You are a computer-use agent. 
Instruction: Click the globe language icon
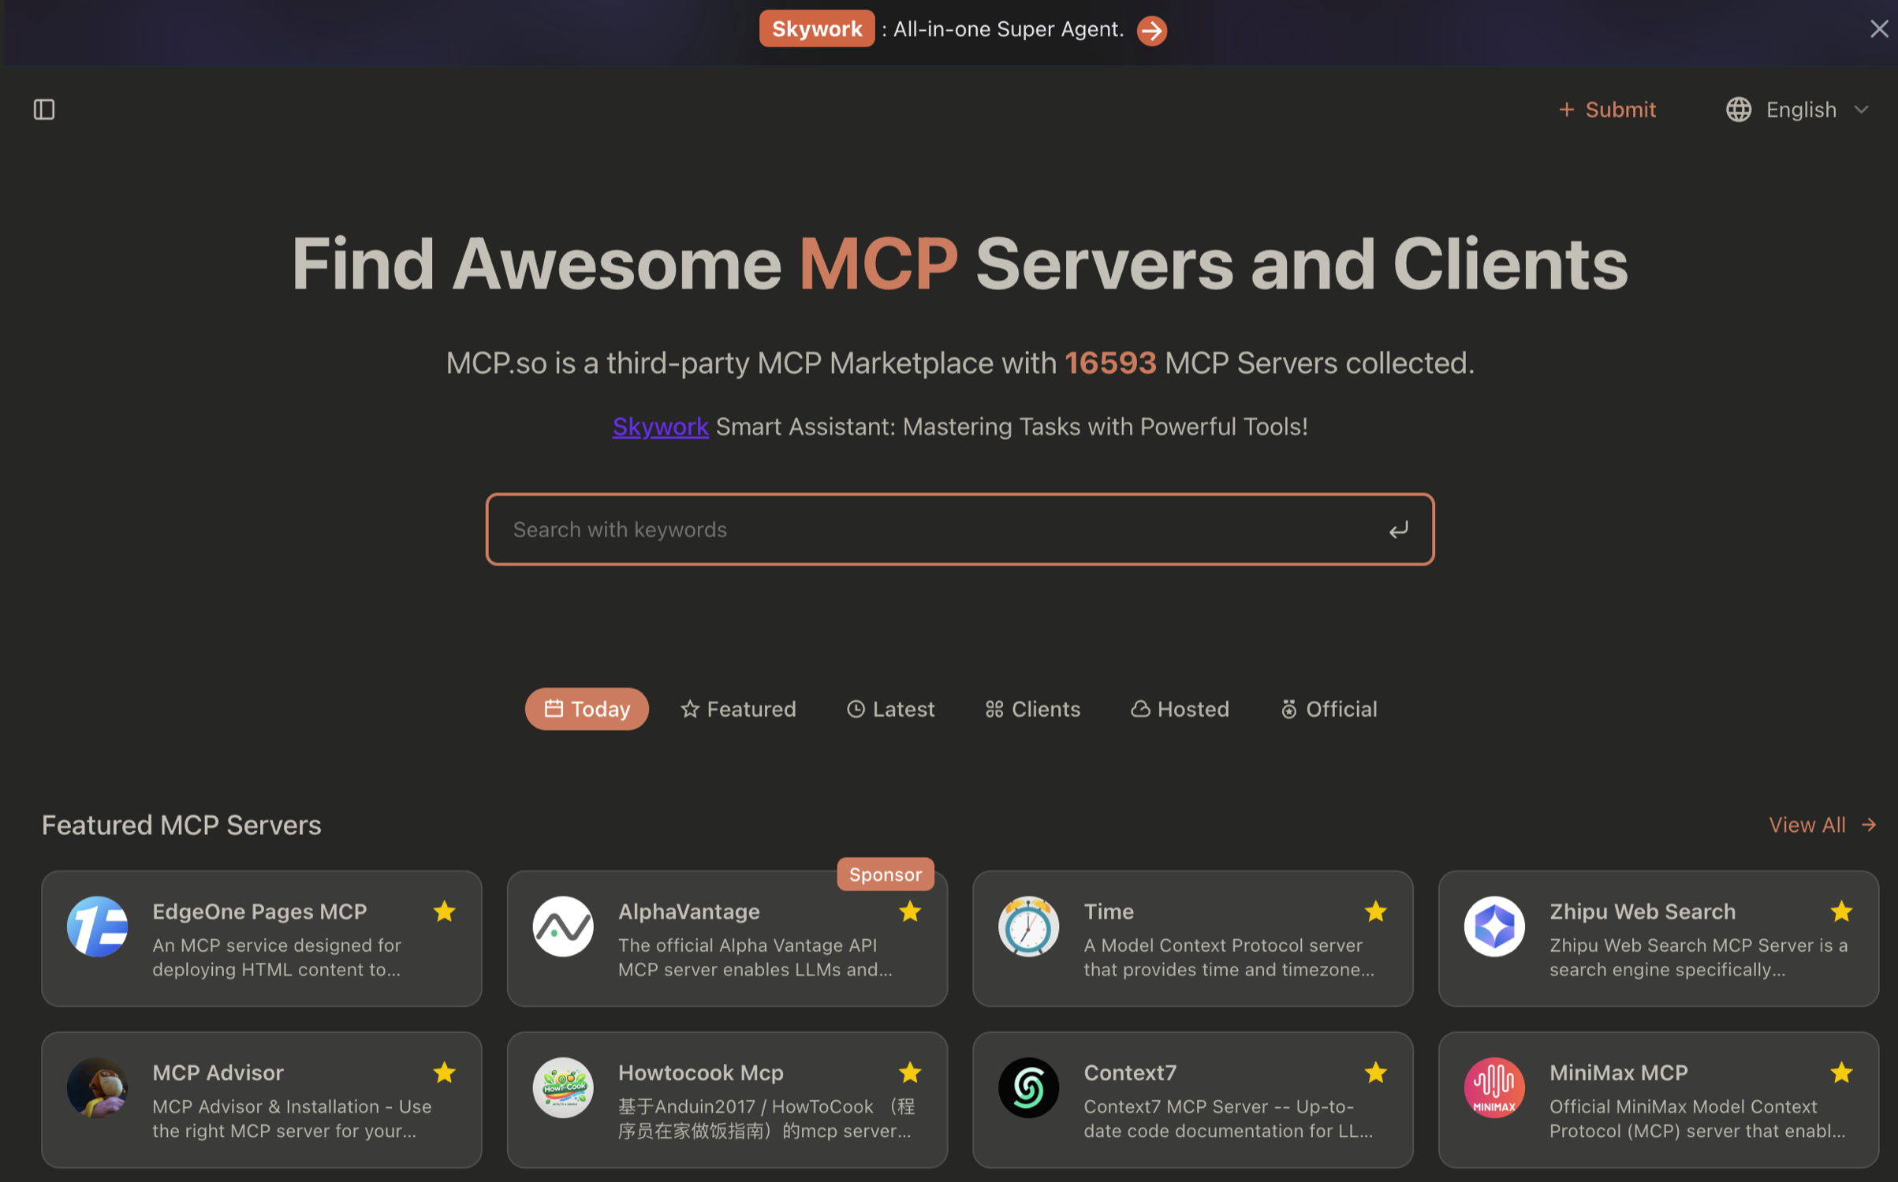1739,110
